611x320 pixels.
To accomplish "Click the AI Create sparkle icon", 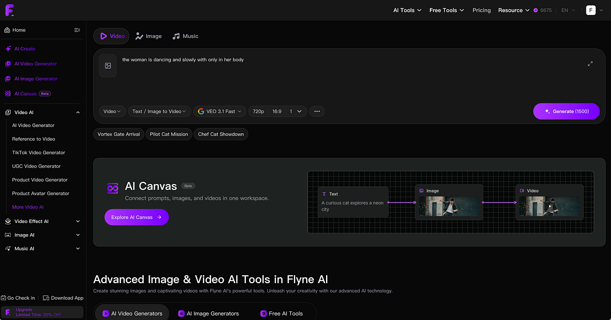I will (8, 49).
